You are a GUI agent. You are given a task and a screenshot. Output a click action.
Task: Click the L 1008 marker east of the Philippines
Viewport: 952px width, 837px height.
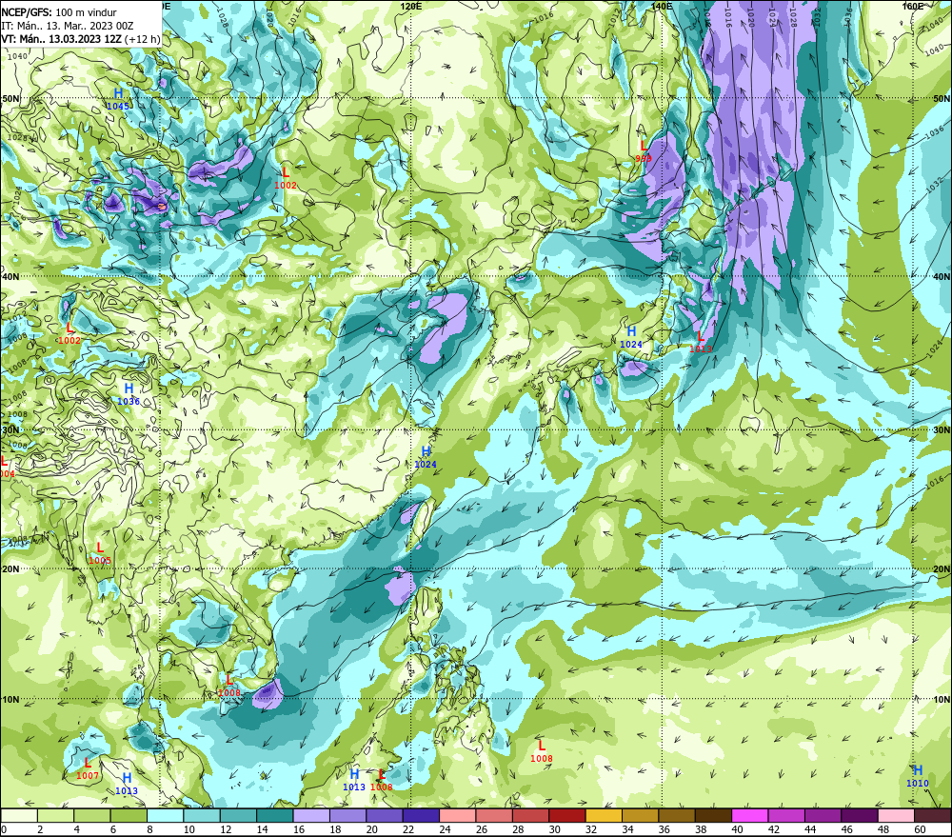542,751
